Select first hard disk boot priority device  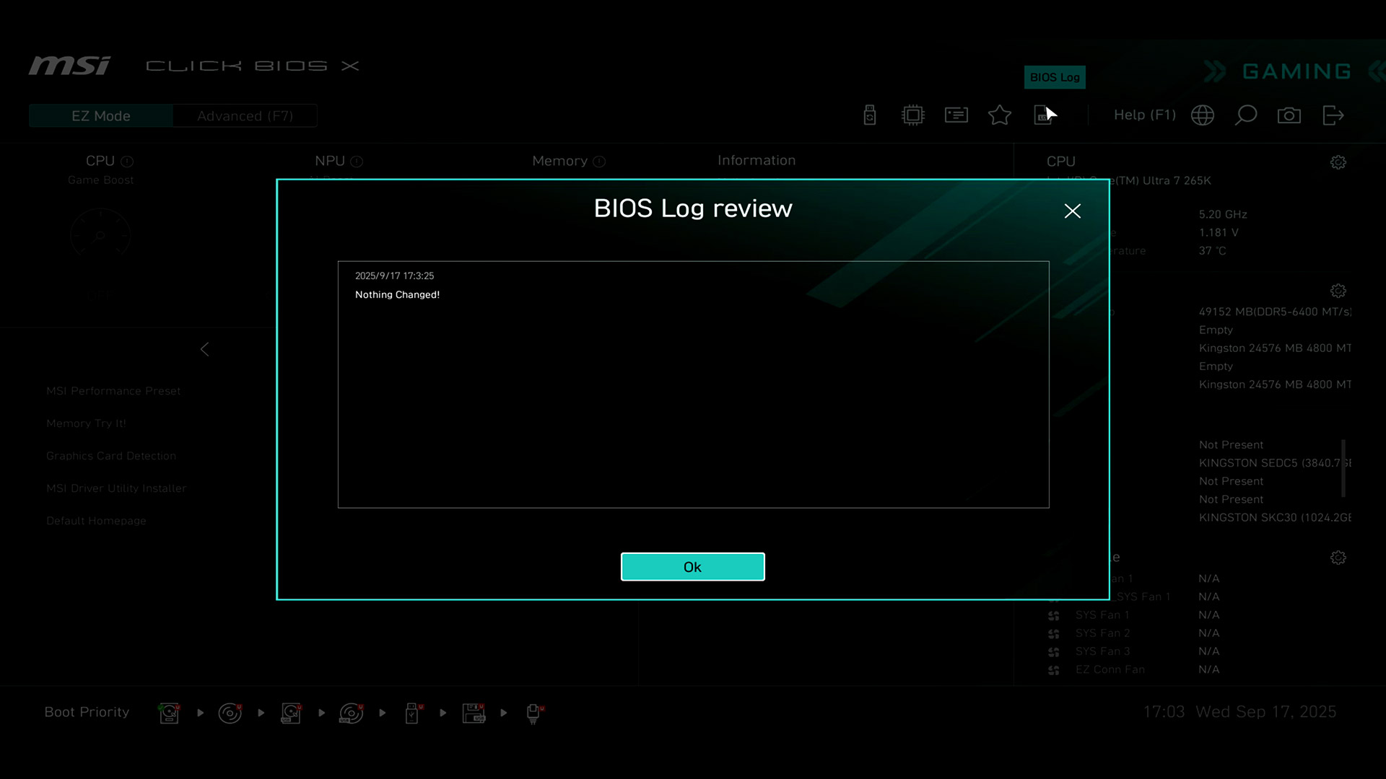(x=170, y=713)
